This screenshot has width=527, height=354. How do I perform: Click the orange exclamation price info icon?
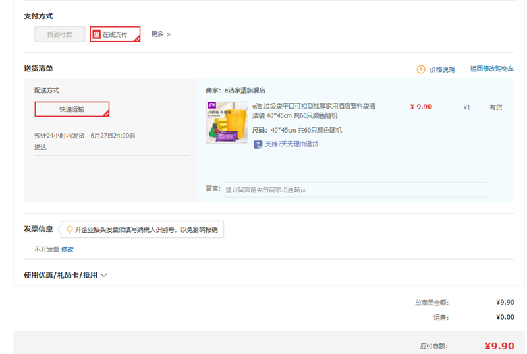pos(421,69)
